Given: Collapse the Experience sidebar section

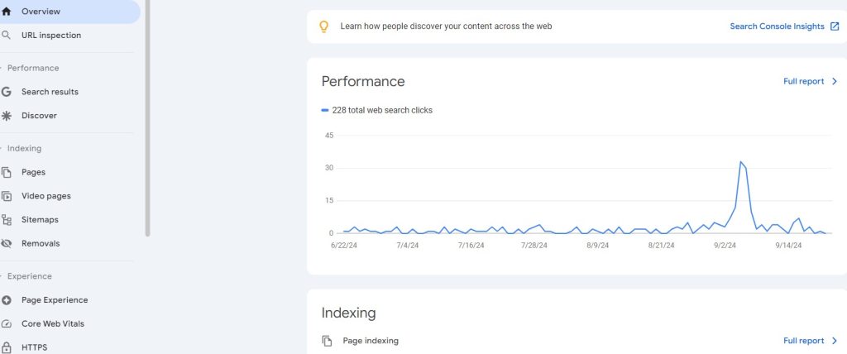Looking at the screenshot, I should (x=29, y=276).
